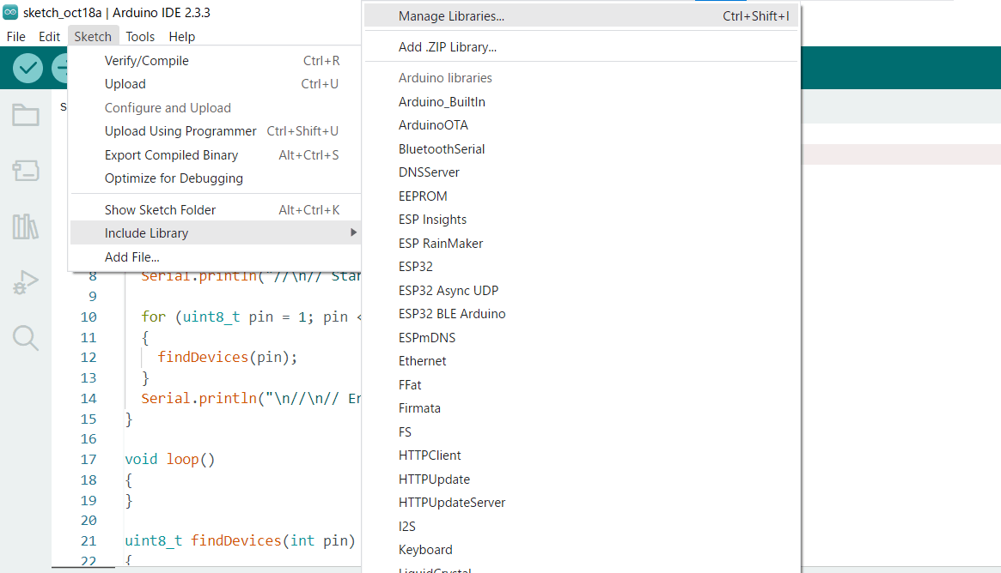Image resolution: width=1001 pixels, height=573 pixels.
Task: Include the I2S library
Action: click(x=581, y=526)
